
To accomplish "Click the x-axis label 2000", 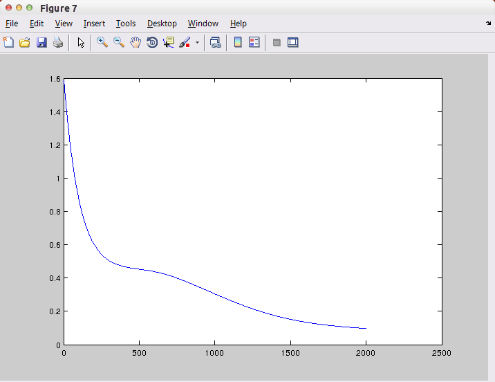I will click(366, 353).
